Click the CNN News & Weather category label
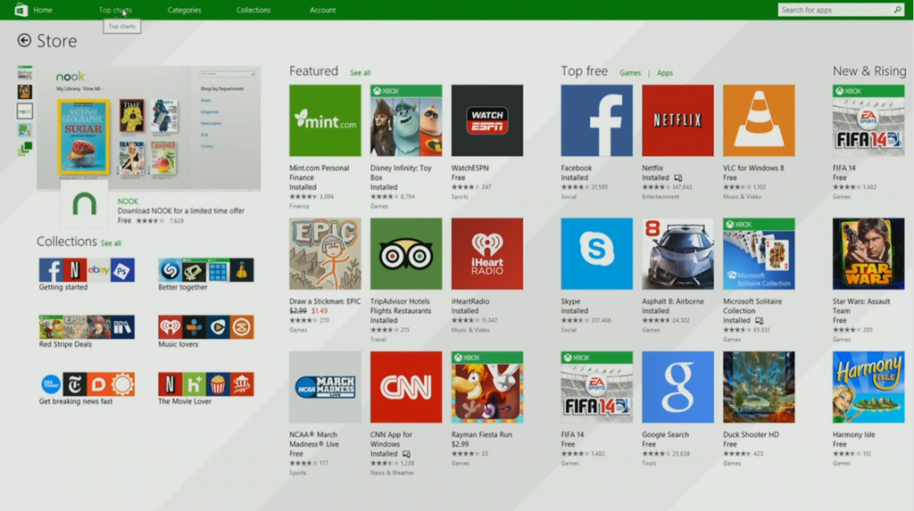 tap(393, 473)
